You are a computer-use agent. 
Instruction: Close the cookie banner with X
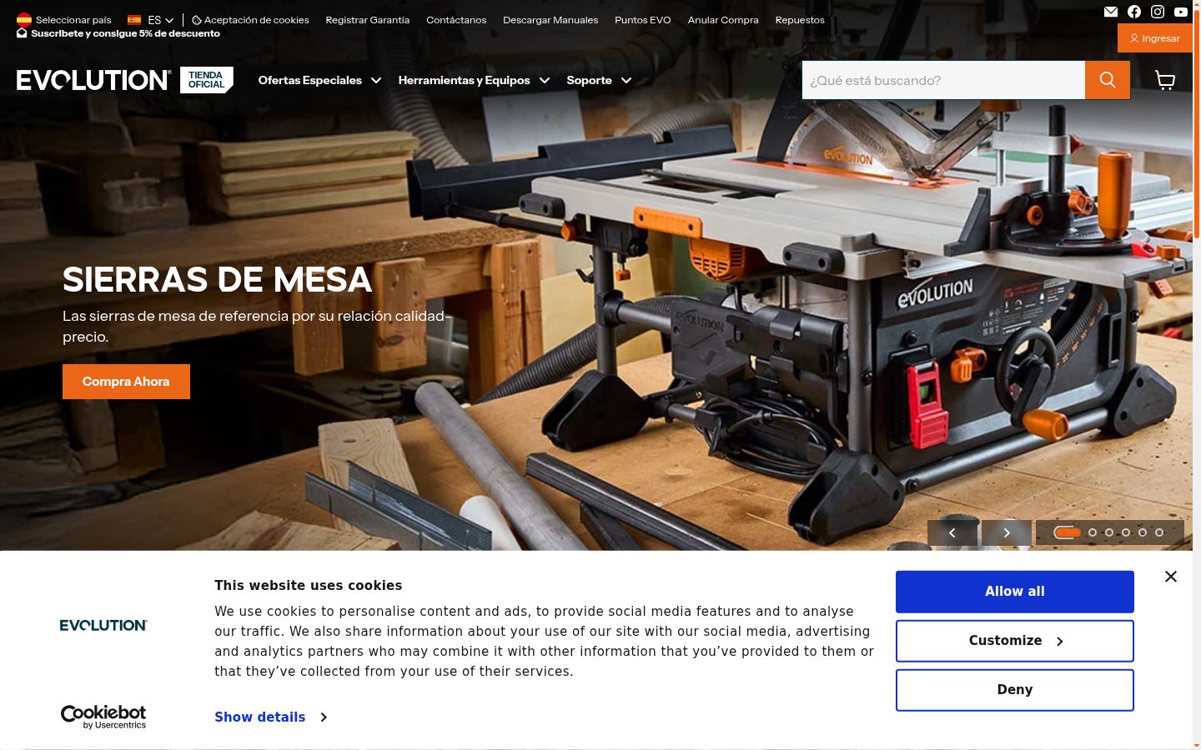pyautogui.click(x=1171, y=577)
